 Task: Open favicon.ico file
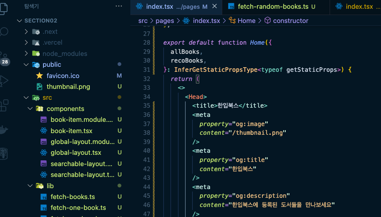pos(63,76)
